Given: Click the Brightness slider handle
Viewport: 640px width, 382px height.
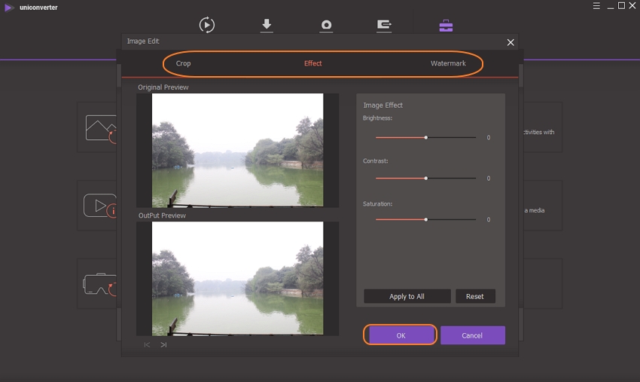Looking at the screenshot, I should 426,138.
